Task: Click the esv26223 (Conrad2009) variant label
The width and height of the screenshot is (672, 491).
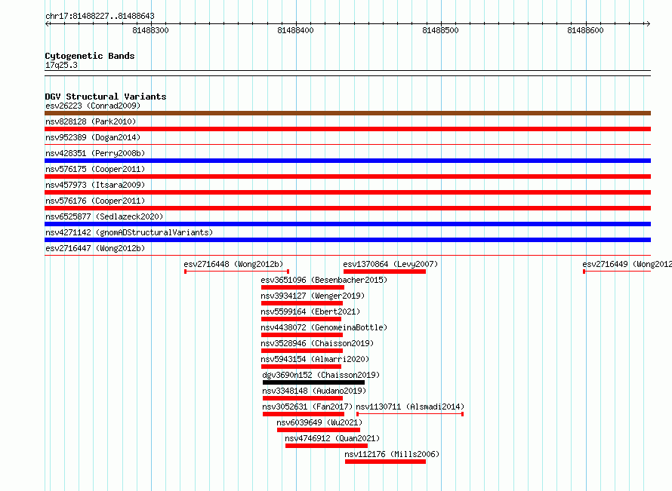Action: 93,106
